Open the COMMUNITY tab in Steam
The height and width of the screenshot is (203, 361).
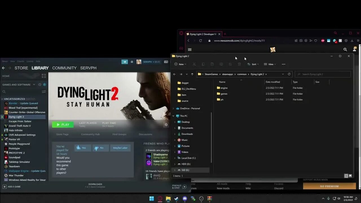(x=64, y=68)
